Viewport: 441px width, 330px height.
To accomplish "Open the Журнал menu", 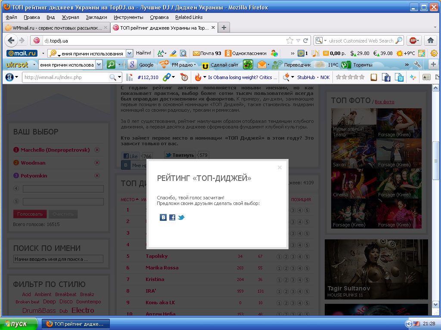I will point(70,17).
